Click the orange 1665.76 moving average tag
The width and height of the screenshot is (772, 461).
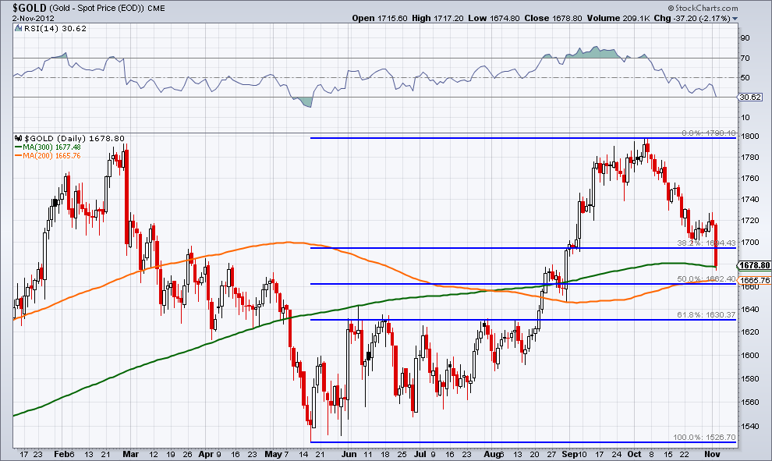753,280
